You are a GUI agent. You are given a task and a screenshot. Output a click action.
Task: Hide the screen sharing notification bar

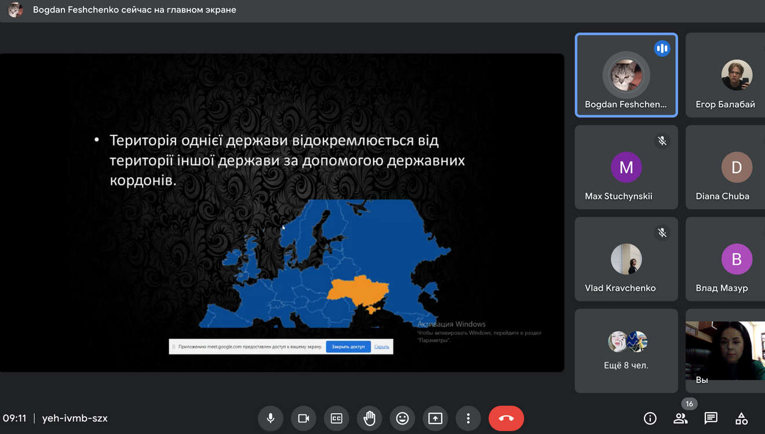coord(381,347)
